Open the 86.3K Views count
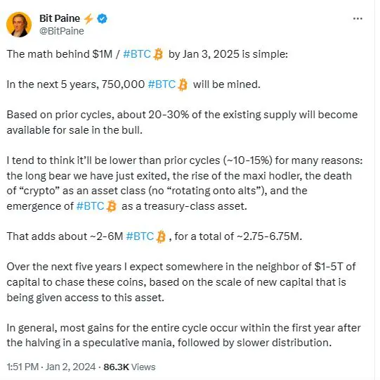The height and width of the screenshot is (380, 380). (129, 367)
